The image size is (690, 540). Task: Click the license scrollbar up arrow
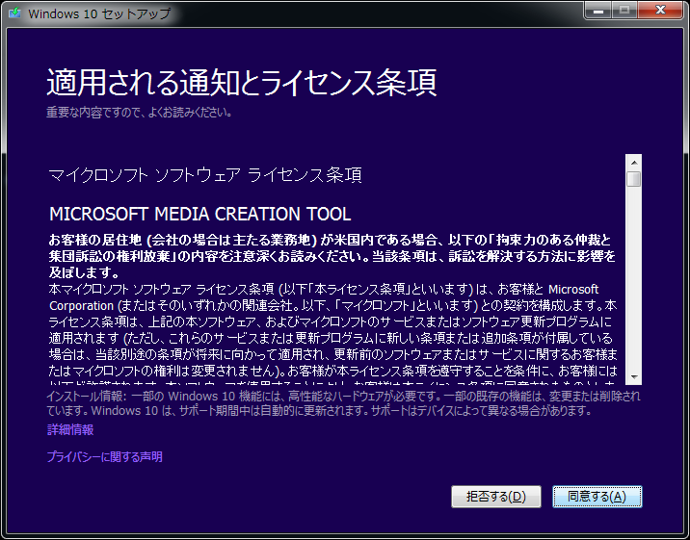(633, 162)
